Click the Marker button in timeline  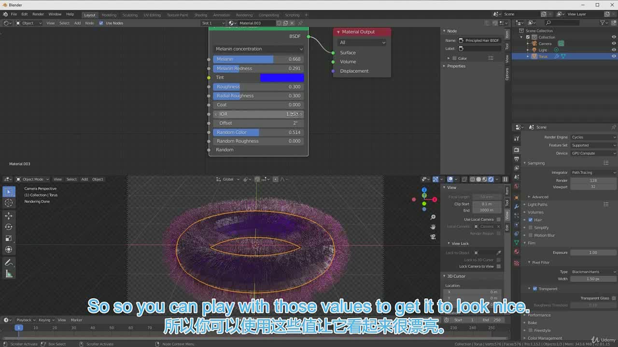pyautogui.click(x=76, y=320)
